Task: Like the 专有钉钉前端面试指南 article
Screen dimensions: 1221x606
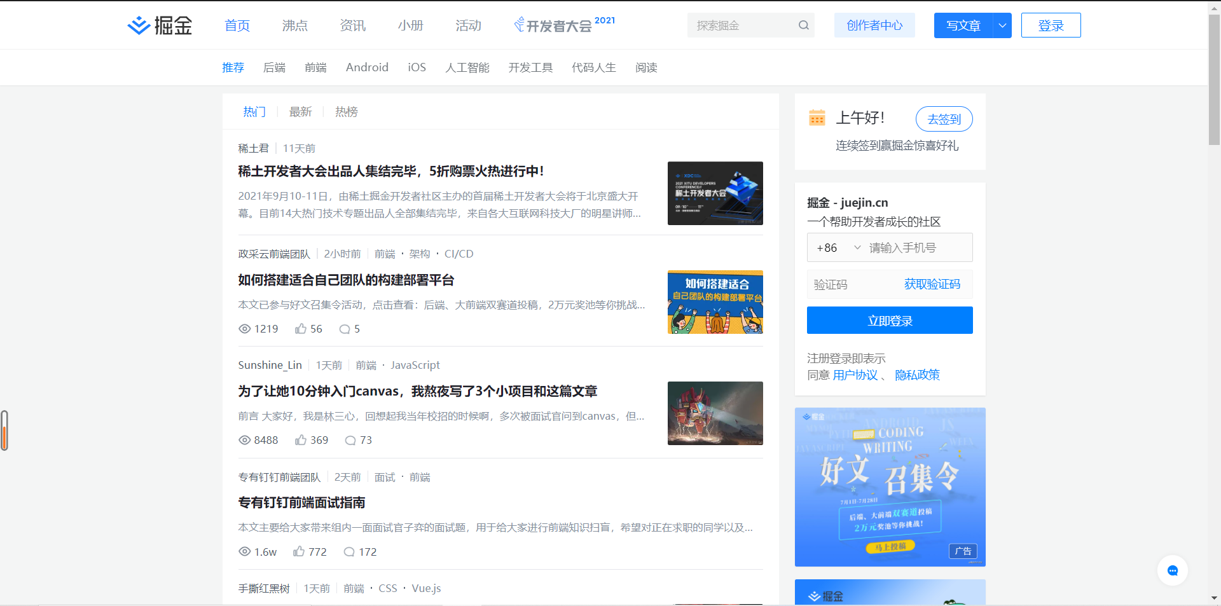Action: (x=299, y=551)
